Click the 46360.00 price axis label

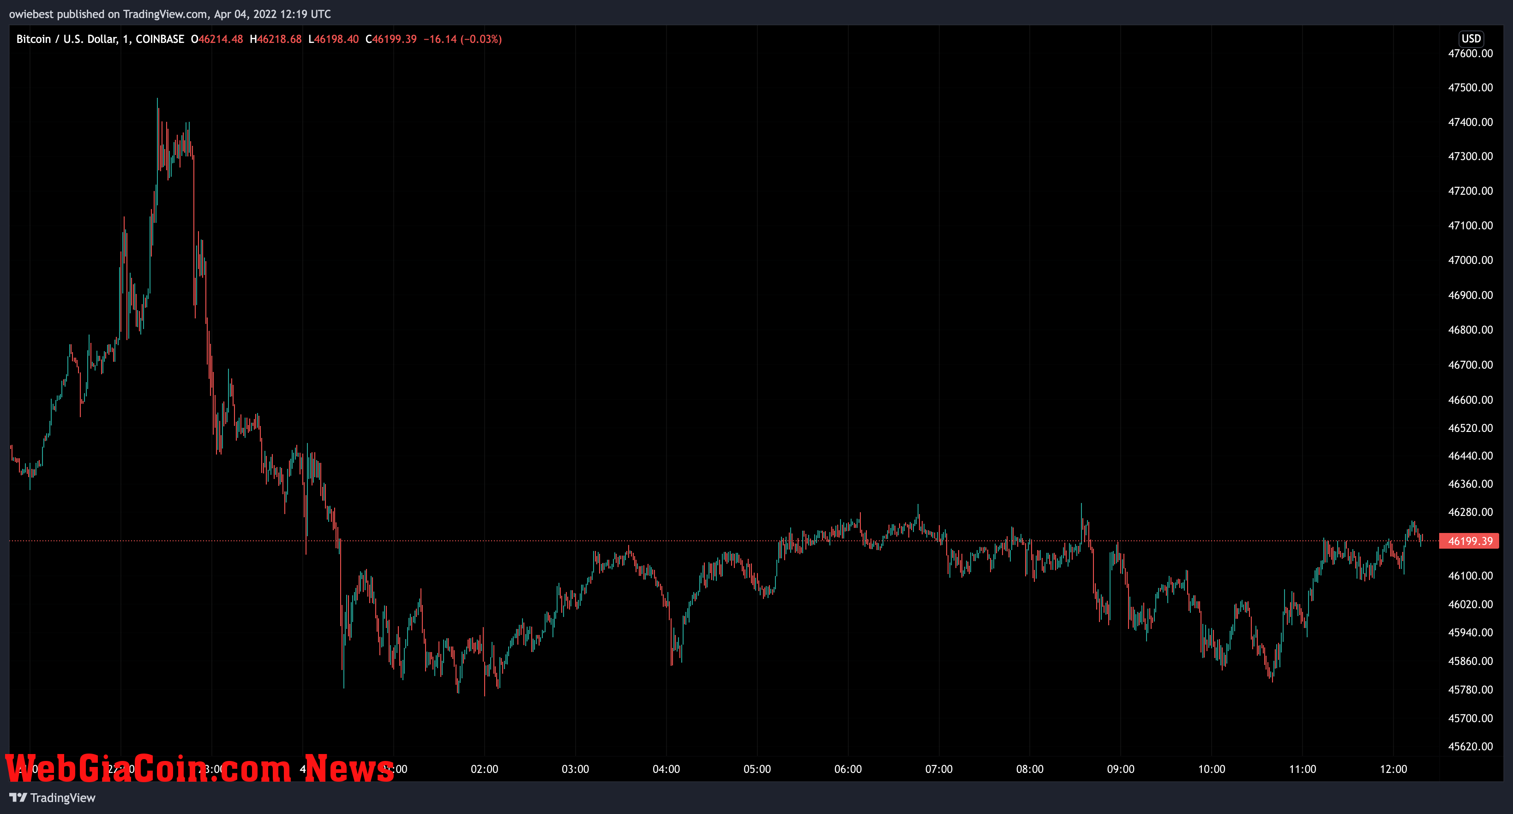[x=1470, y=484]
